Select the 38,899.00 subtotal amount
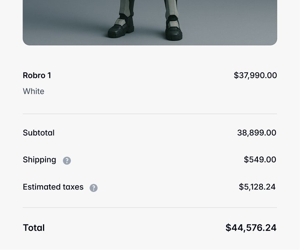 click(256, 133)
